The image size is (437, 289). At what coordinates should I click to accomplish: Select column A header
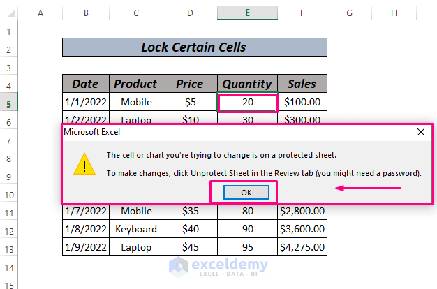(x=40, y=13)
